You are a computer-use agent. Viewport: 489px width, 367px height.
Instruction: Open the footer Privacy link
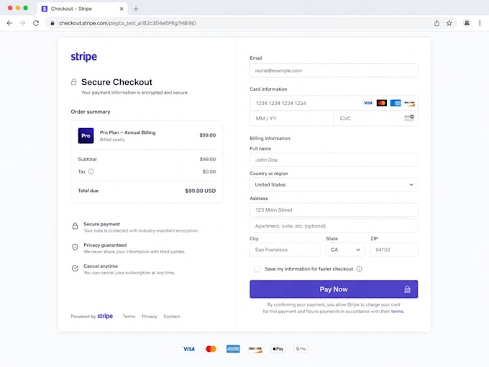(x=150, y=317)
